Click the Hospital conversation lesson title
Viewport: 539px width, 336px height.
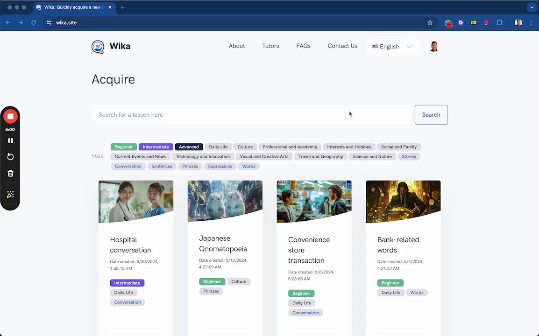tap(130, 245)
